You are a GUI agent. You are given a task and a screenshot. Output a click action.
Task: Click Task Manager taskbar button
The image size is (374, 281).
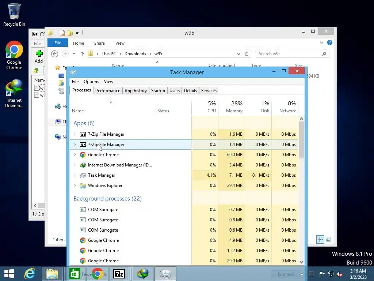point(165,274)
